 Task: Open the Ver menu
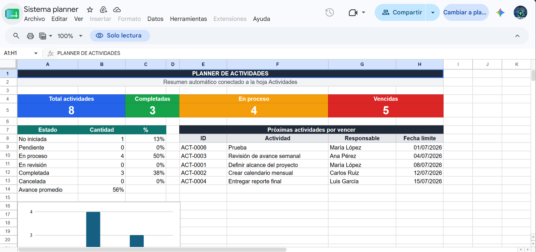(x=79, y=19)
